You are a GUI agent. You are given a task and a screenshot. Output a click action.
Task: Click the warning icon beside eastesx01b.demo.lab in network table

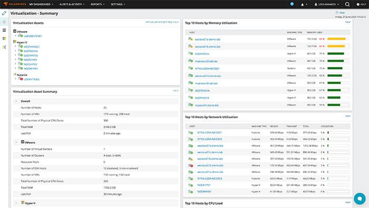click(x=191, y=159)
